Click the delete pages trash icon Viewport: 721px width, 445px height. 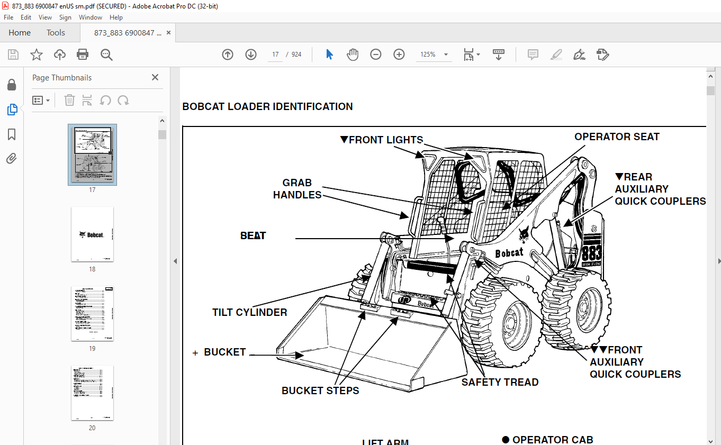[69, 100]
